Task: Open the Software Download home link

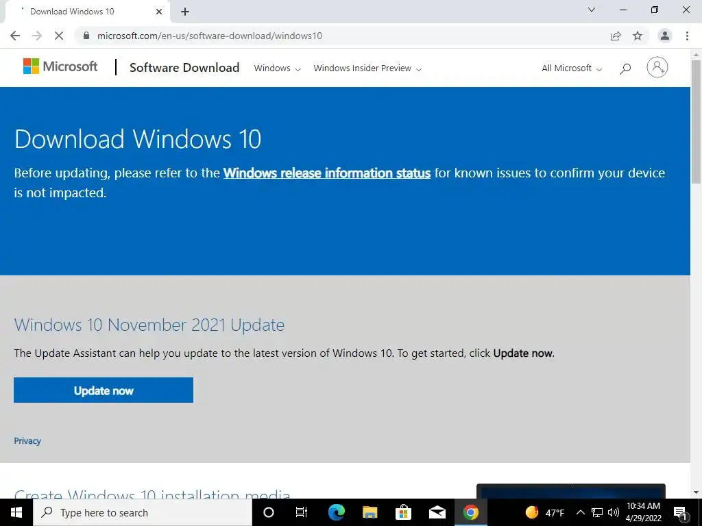Action: [x=184, y=68]
